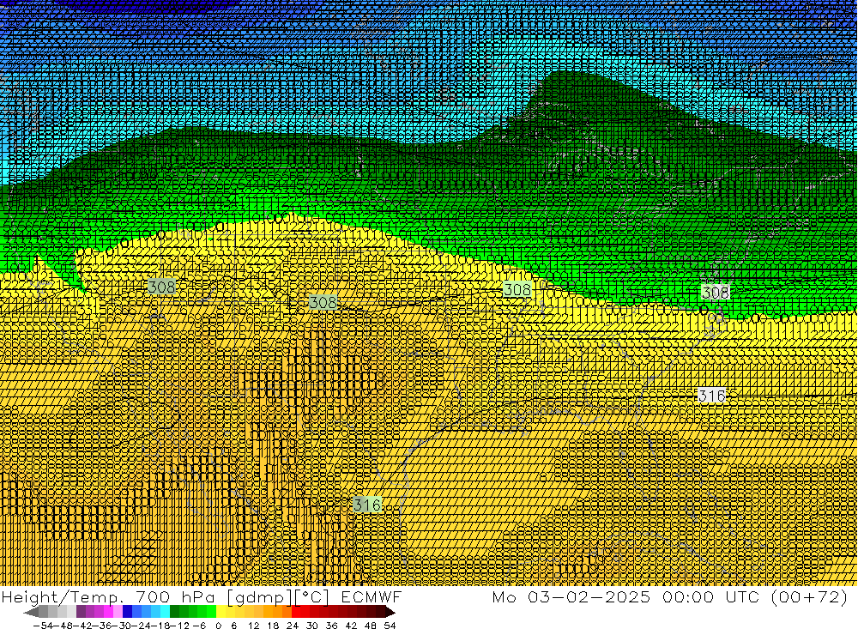The image size is (858, 629).
Task: Click the gray left arrow end of color bar
Action: (31, 612)
